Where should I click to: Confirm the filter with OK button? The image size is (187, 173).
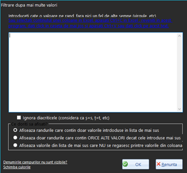click(x=136, y=164)
